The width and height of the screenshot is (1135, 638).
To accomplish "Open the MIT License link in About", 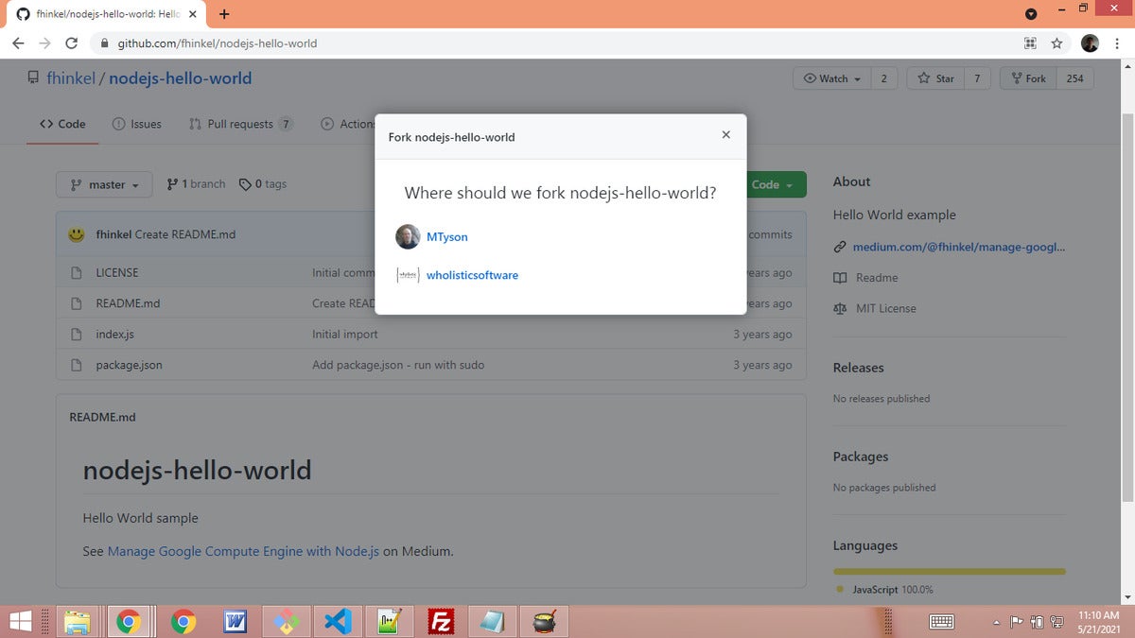I will click(875, 308).
